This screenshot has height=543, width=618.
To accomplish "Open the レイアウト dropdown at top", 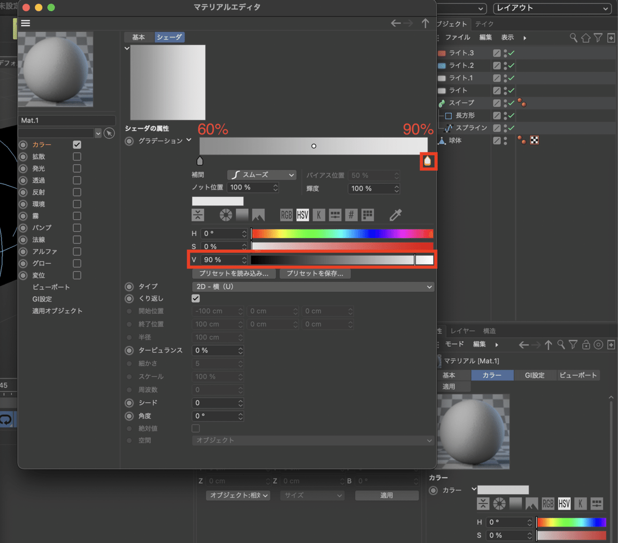I will tap(552, 8).
